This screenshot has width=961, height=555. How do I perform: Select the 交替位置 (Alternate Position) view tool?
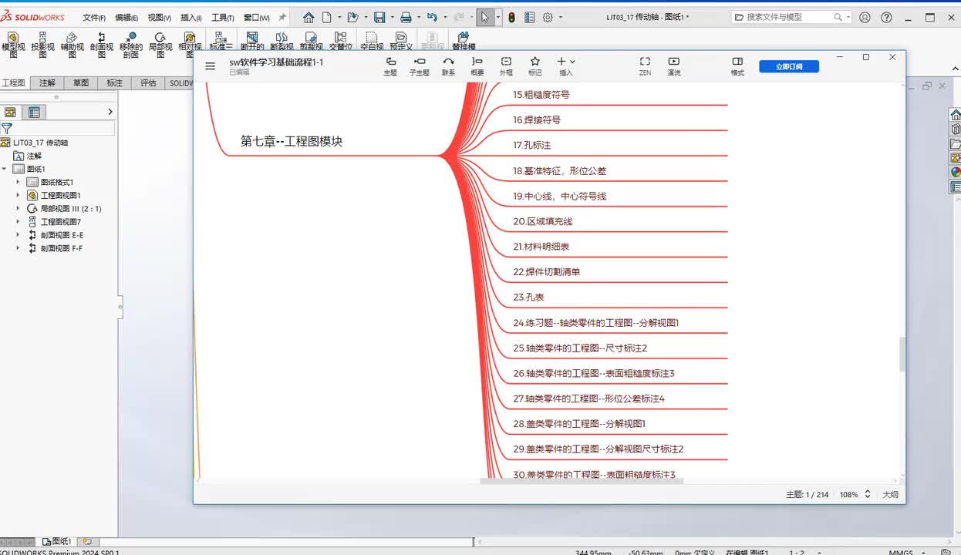(340, 42)
